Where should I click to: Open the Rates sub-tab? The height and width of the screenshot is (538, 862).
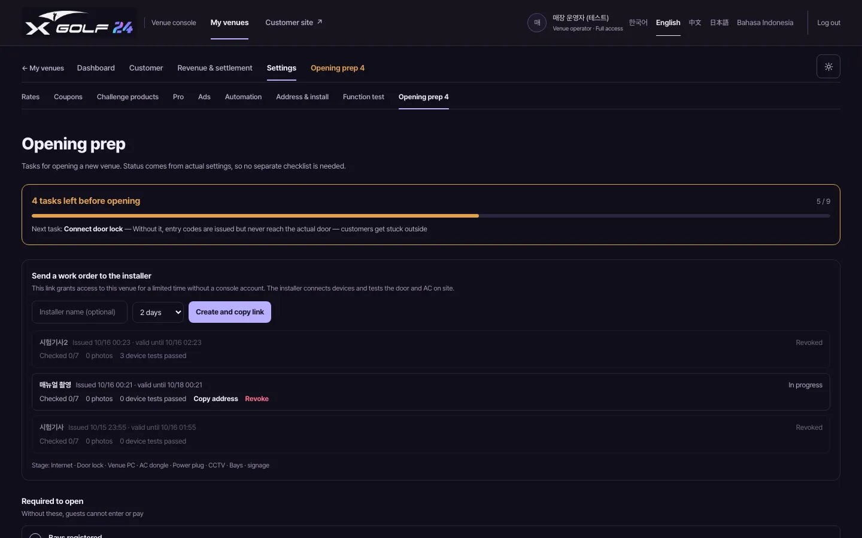pyautogui.click(x=31, y=97)
